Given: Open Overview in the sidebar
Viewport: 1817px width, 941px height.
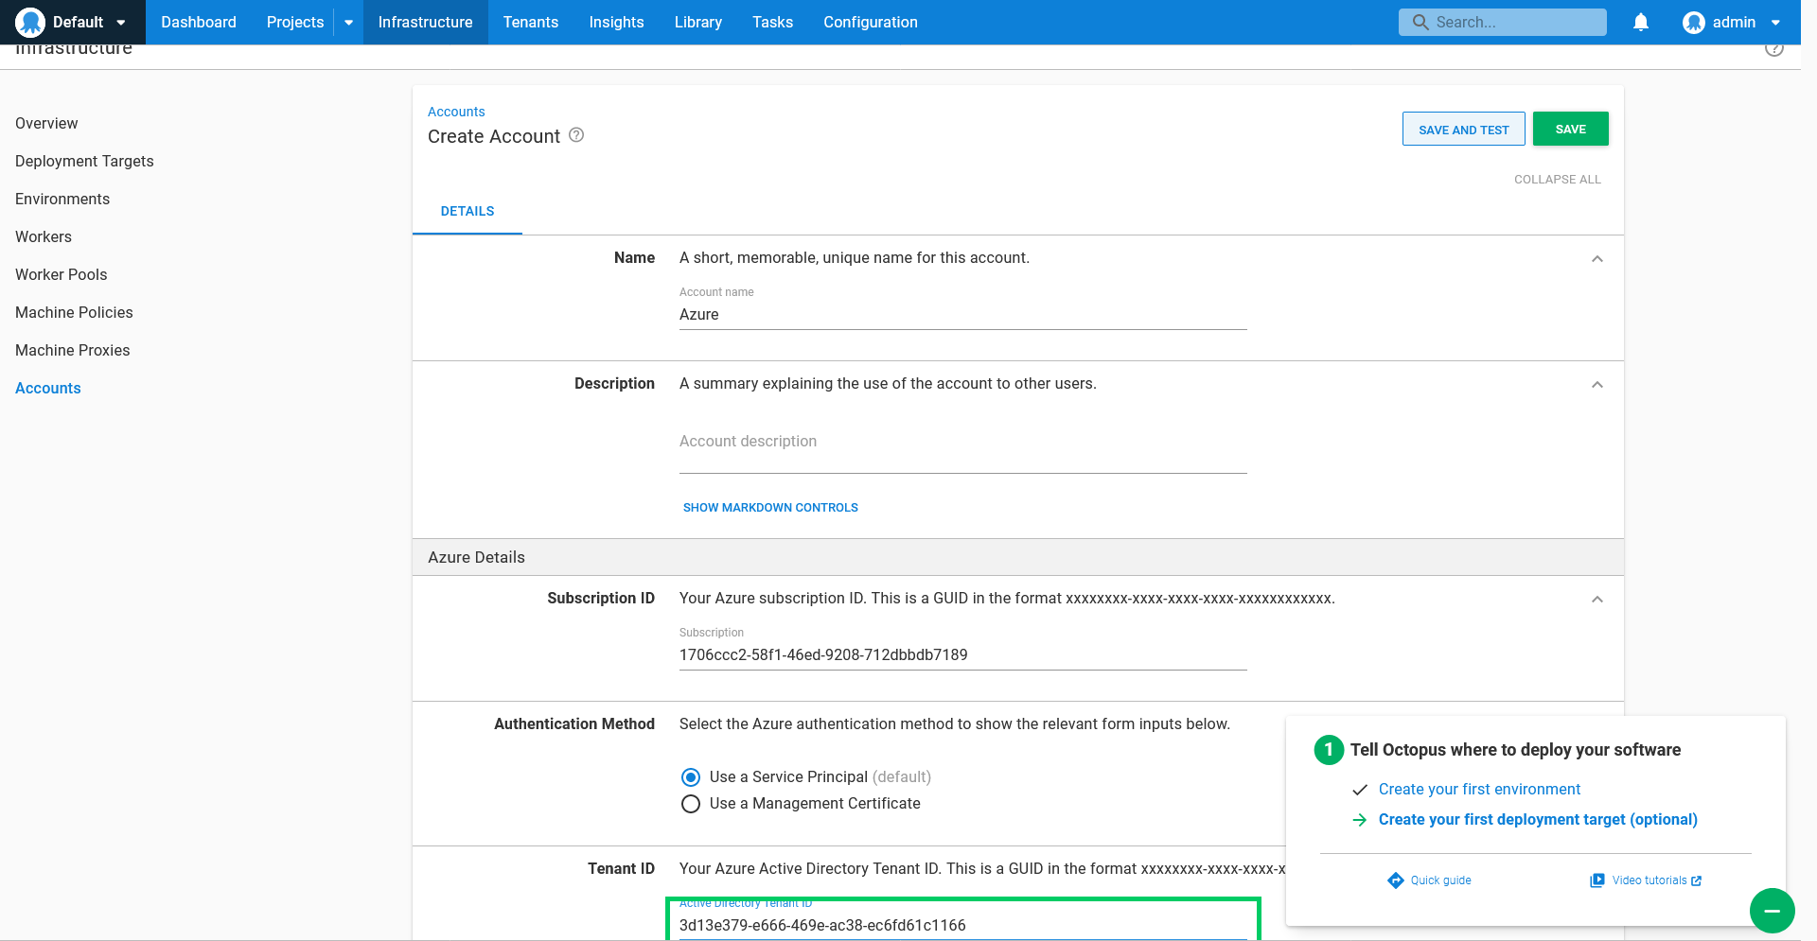Looking at the screenshot, I should coord(46,123).
